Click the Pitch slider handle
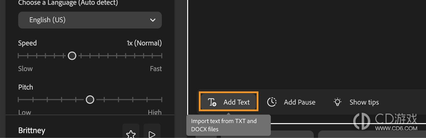The image size is (426, 138). coord(90,100)
